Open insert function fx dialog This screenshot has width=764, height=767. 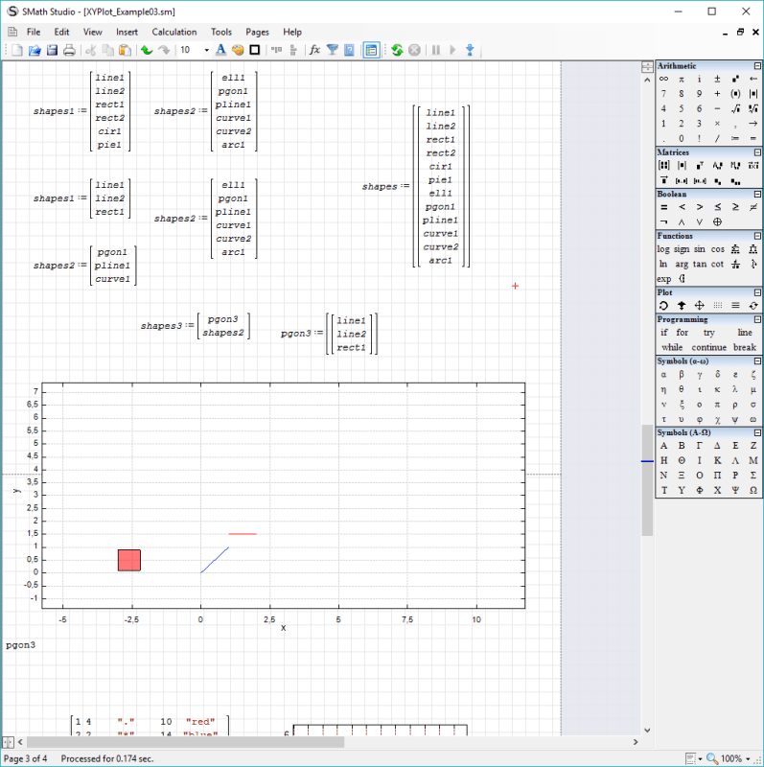(x=315, y=50)
